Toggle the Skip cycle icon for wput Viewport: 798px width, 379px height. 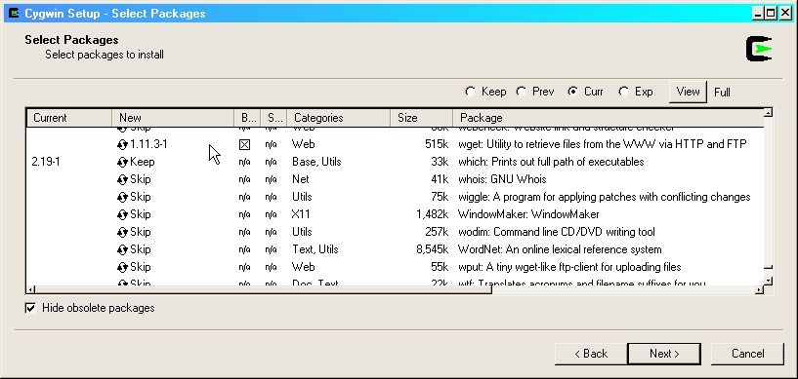(x=122, y=267)
